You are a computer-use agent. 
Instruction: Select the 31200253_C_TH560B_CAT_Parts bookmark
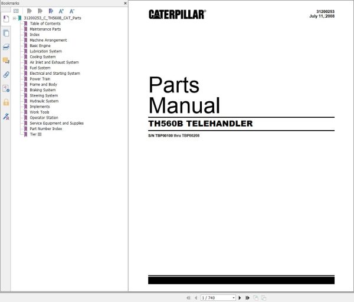tap(53, 18)
